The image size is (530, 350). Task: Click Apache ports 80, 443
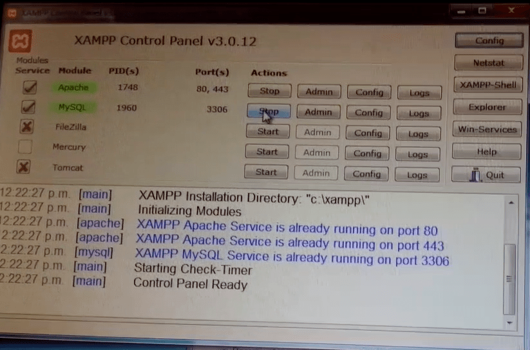(x=213, y=89)
